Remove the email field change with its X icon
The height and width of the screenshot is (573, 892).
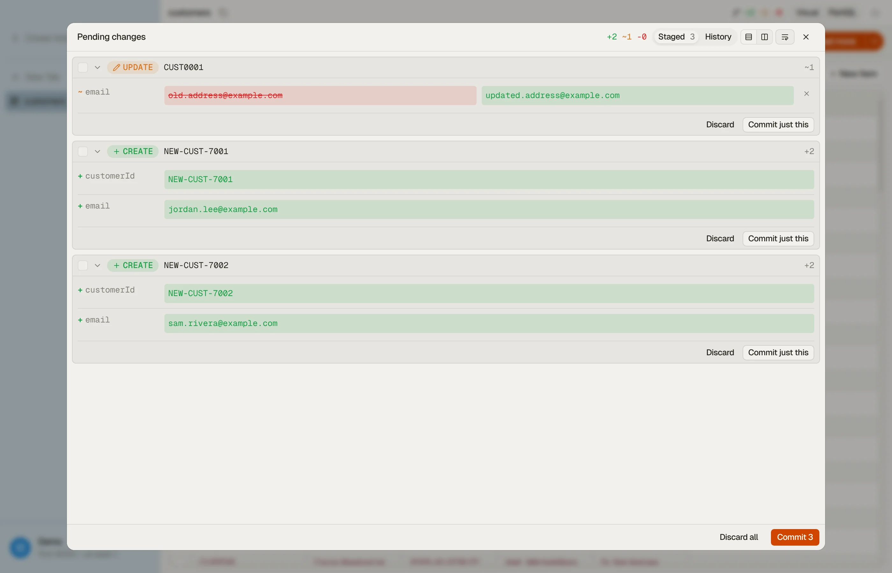pyautogui.click(x=806, y=94)
